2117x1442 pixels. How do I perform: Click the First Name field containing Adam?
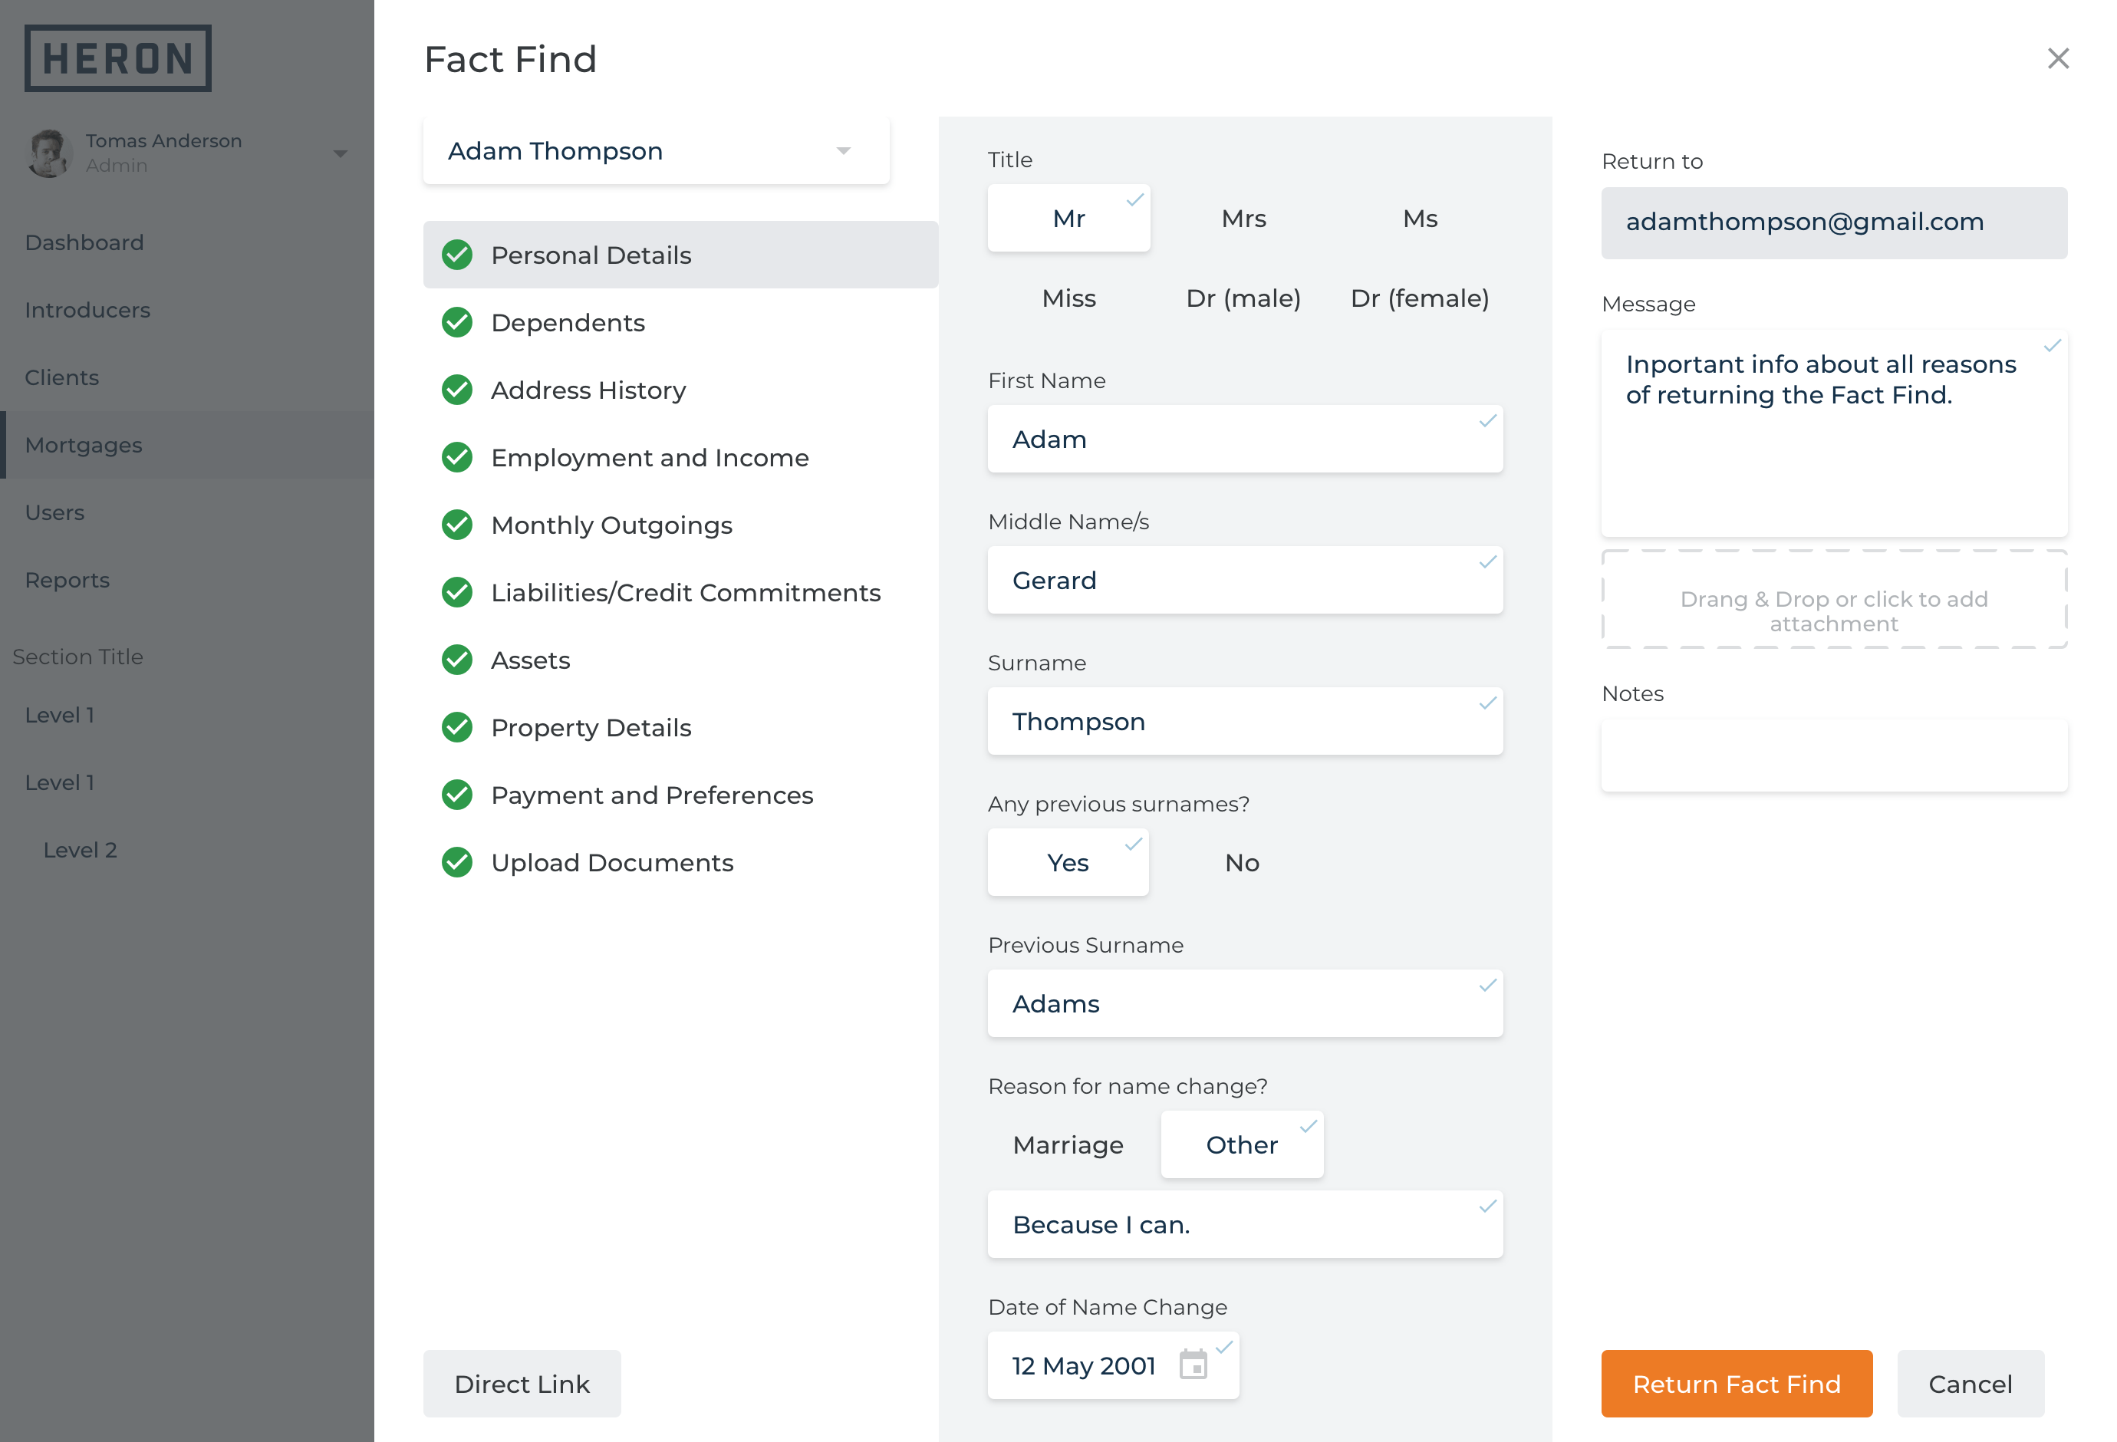tap(1244, 439)
